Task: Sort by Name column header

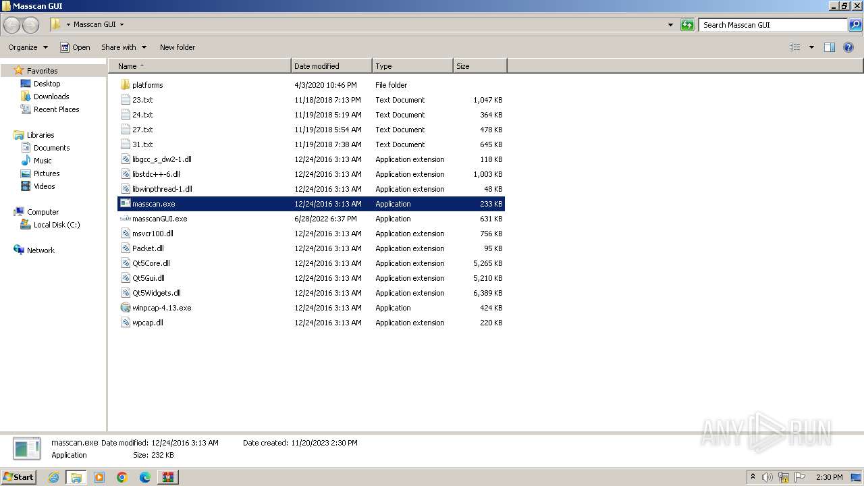Action: (x=200, y=66)
